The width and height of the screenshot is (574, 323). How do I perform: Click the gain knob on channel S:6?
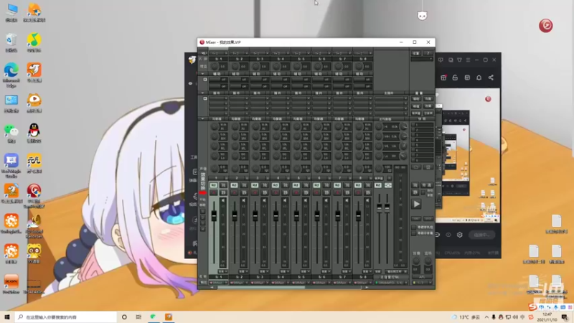[318, 66]
